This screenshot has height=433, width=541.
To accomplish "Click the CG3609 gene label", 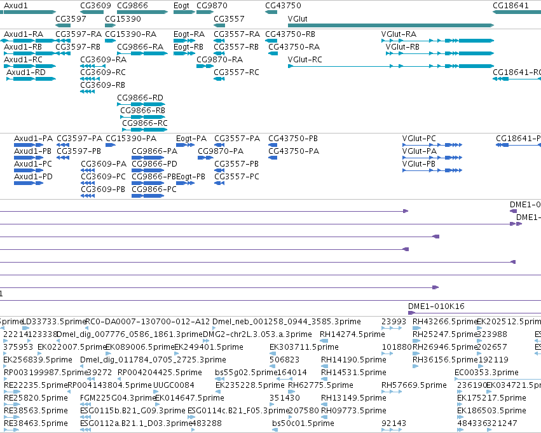I will tap(95, 6).
